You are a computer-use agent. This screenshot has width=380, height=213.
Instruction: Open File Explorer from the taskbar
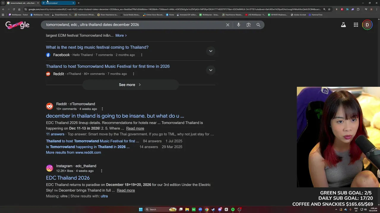click(x=187, y=209)
